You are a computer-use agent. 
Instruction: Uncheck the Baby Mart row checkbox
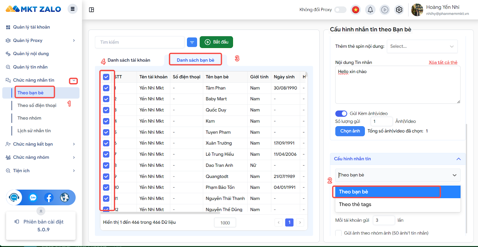tap(106, 99)
